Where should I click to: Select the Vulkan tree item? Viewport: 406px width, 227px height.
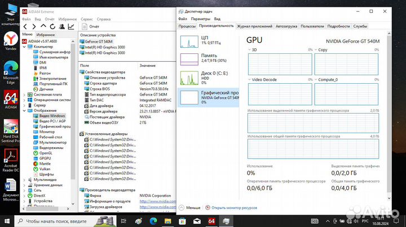(42, 169)
